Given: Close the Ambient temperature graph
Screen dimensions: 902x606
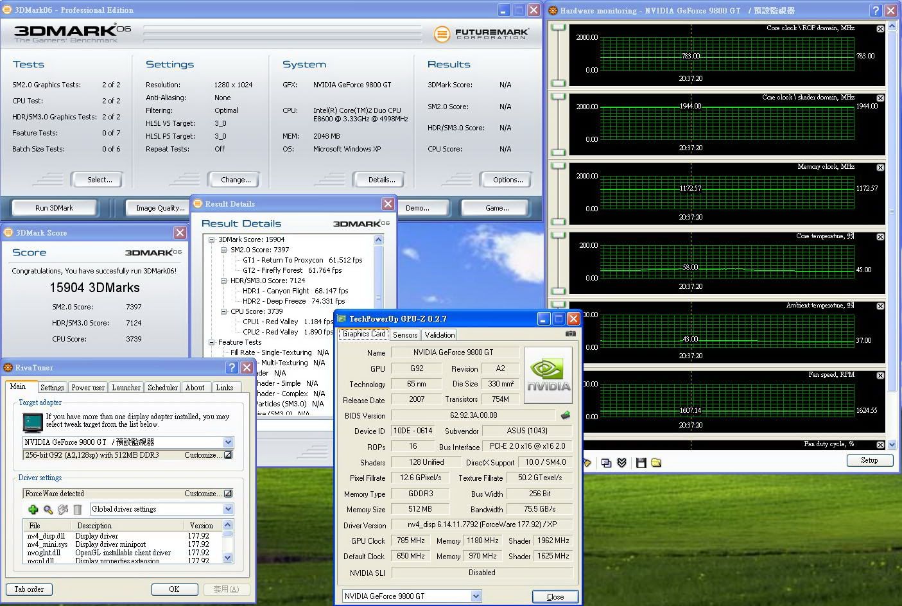Looking at the screenshot, I should (880, 306).
